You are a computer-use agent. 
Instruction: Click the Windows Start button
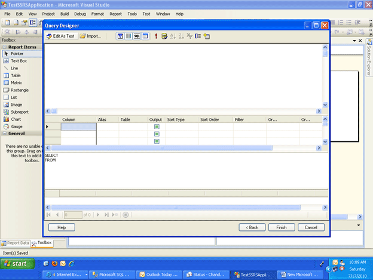click(17, 264)
